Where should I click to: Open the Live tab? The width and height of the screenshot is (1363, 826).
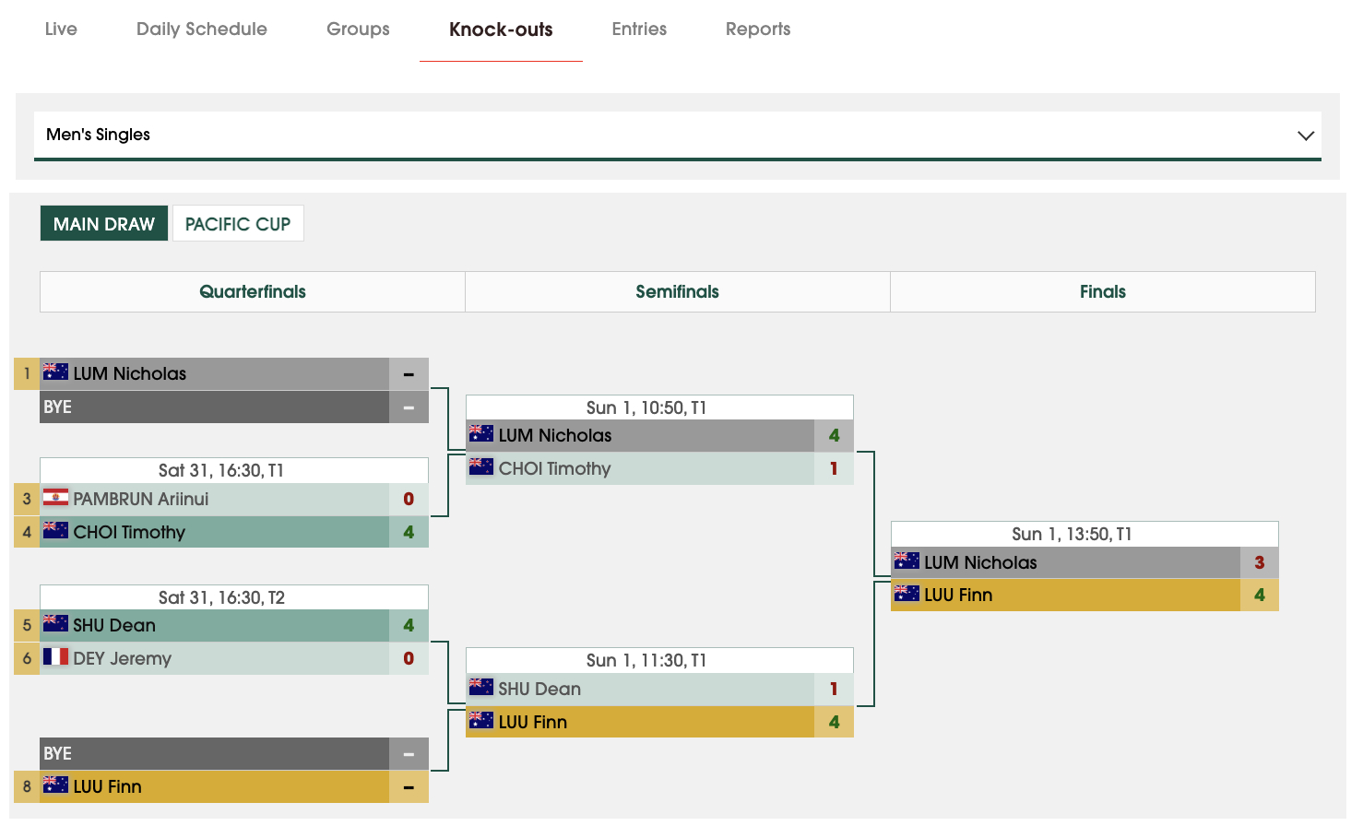click(x=61, y=29)
